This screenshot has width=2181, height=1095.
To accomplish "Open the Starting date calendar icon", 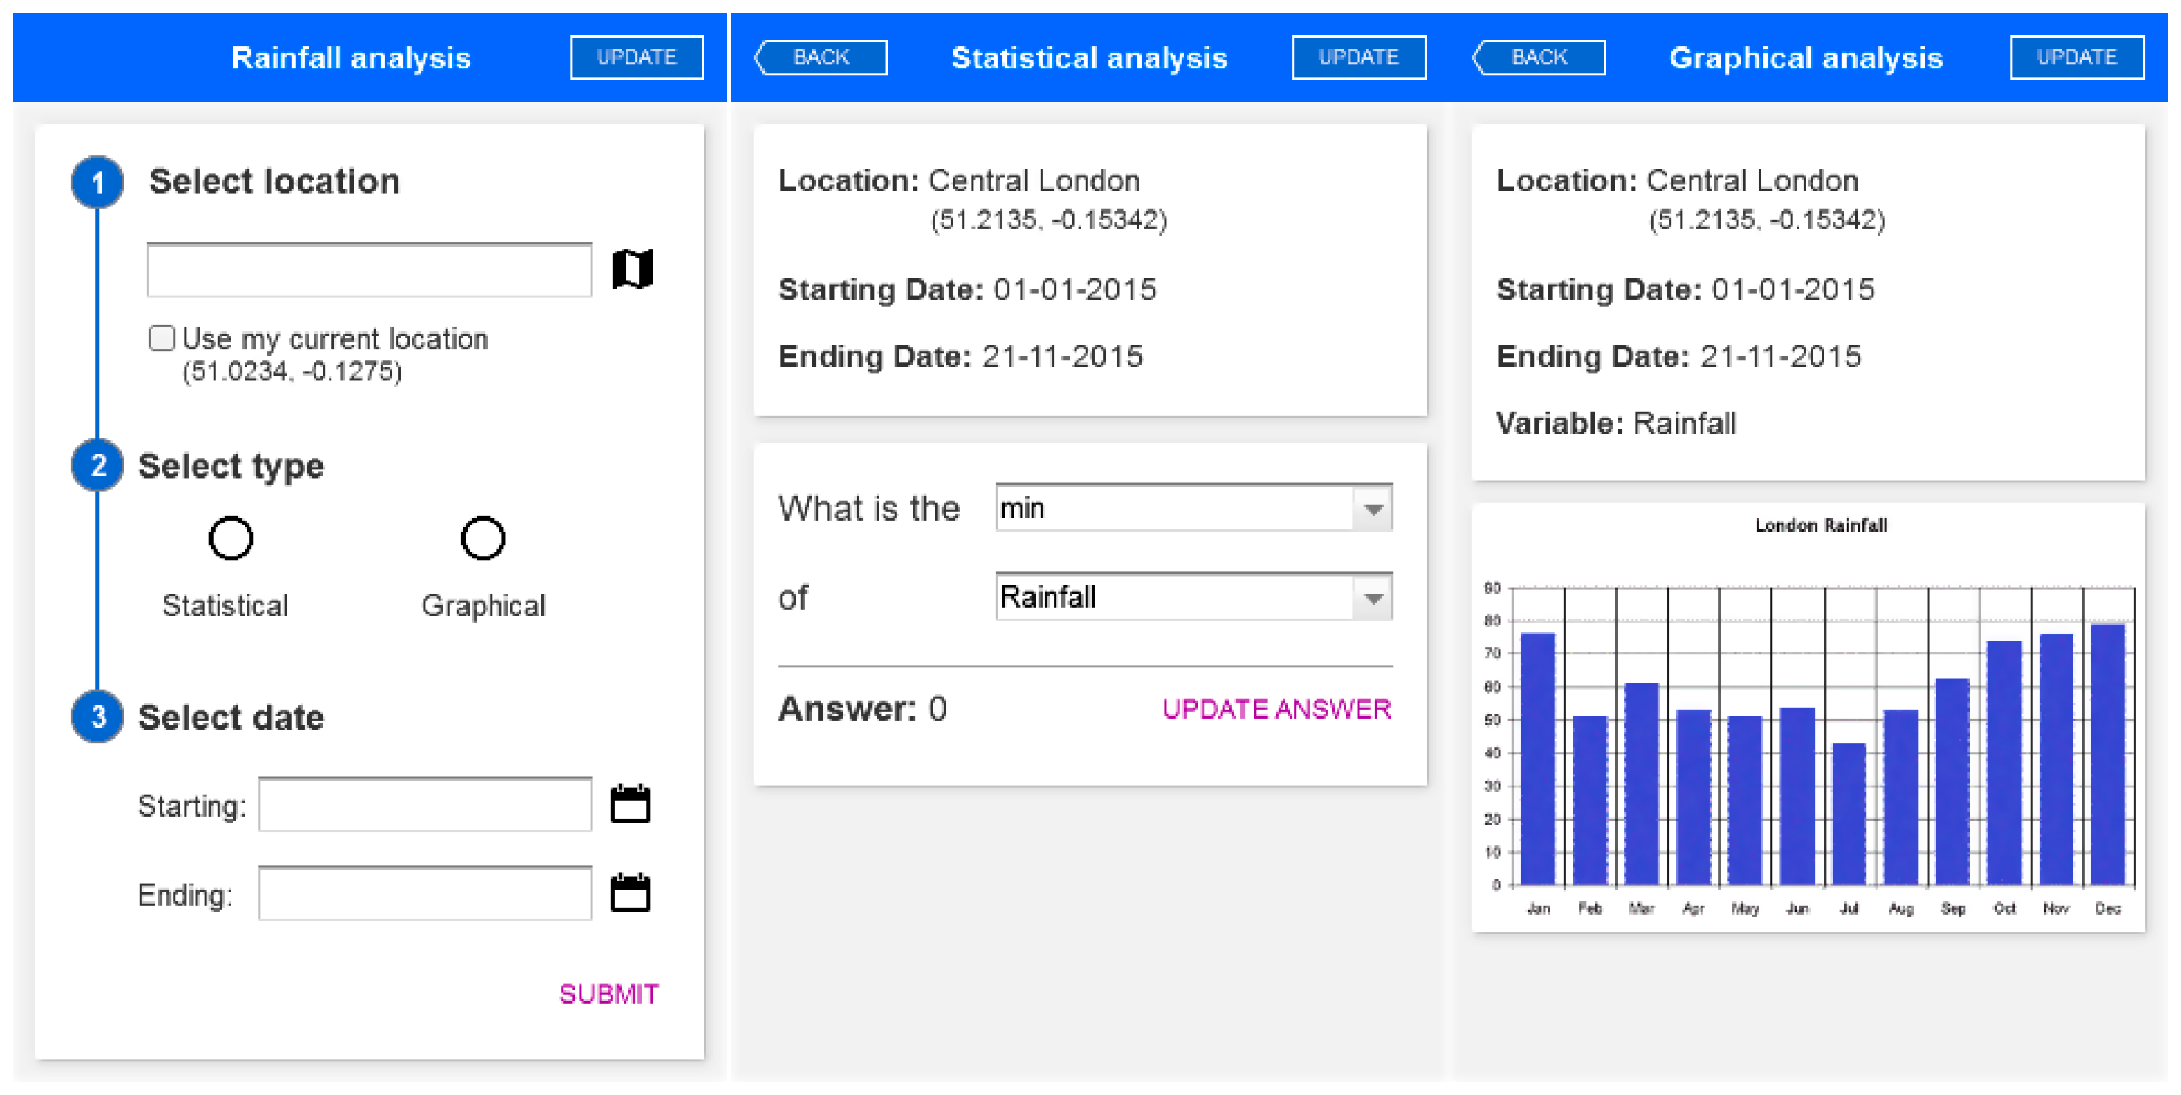I will (x=630, y=804).
